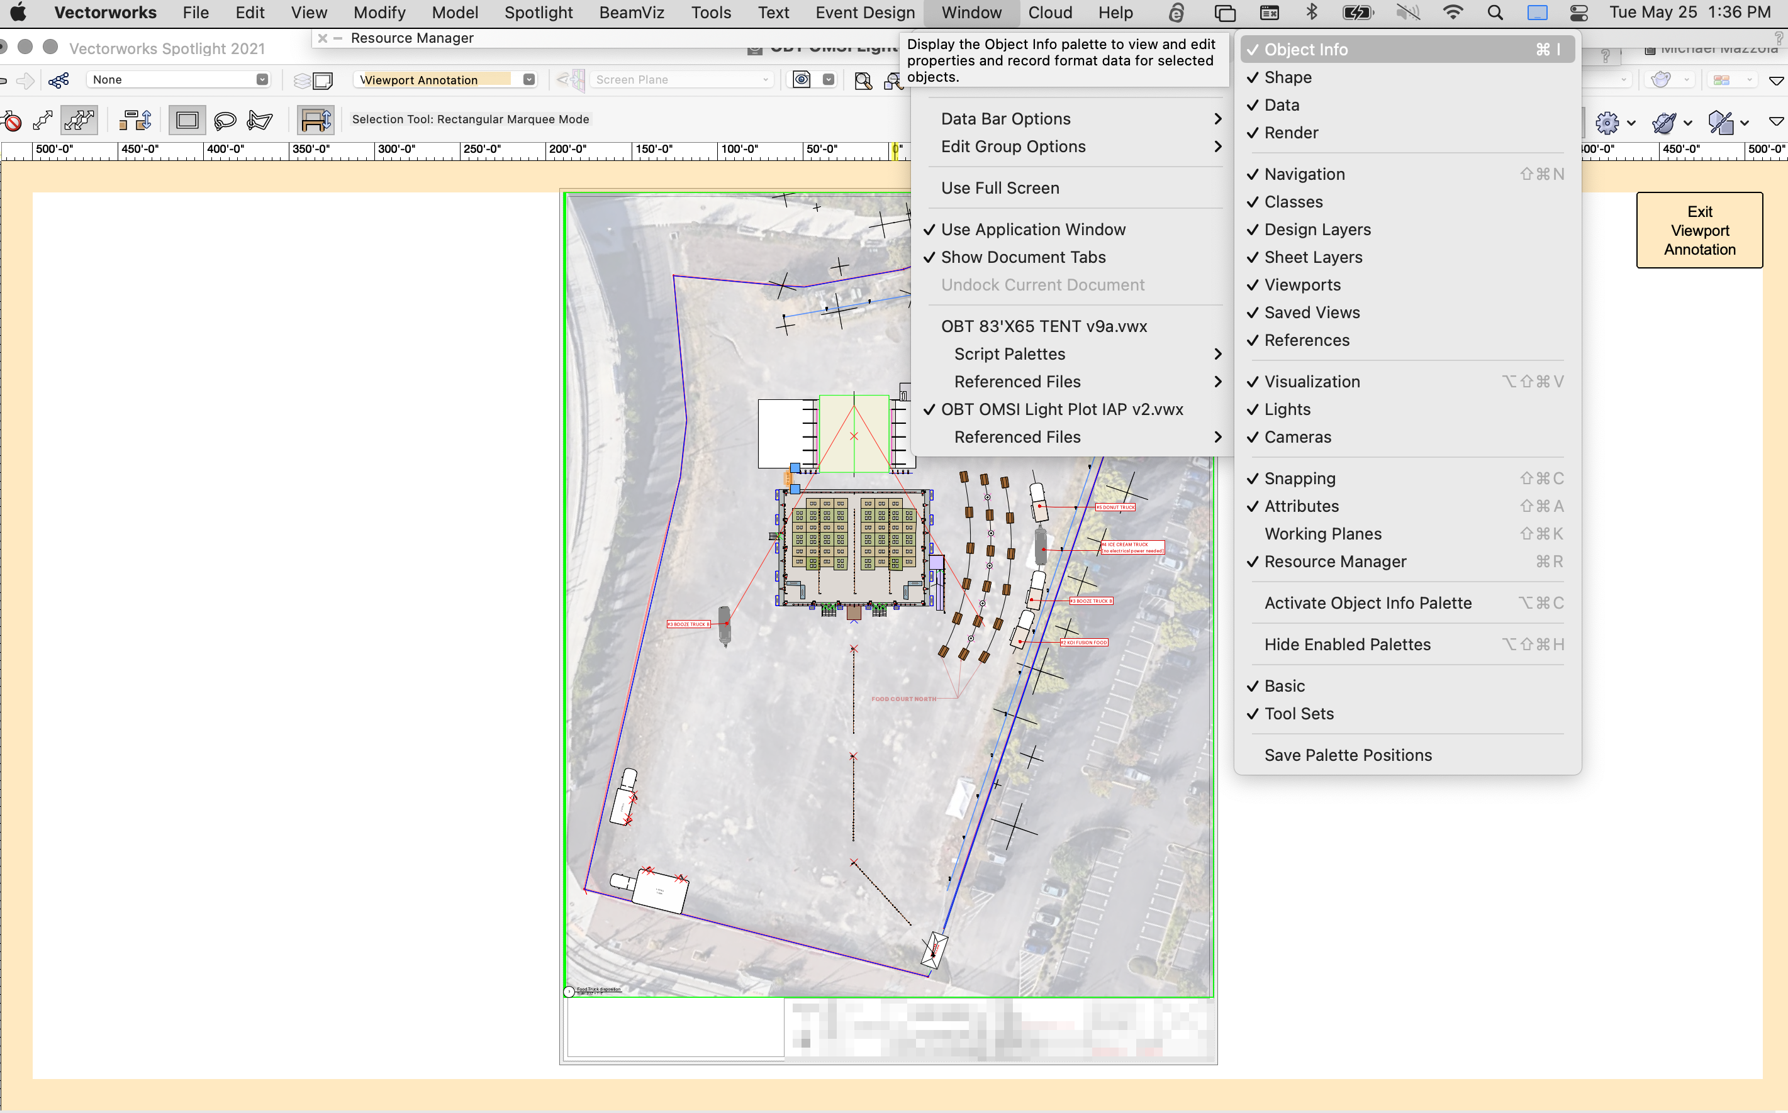Select the single object scaling icon
1788x1113 pixels.
42,120
